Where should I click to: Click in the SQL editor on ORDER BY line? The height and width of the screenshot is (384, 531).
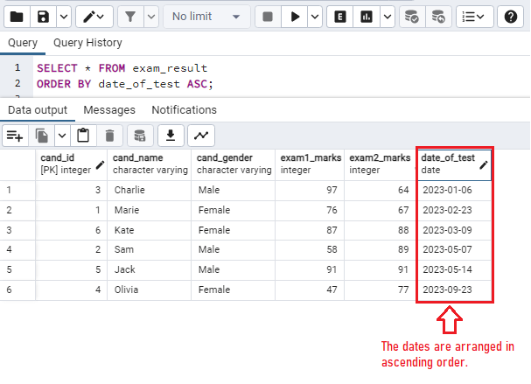point(125,84)
